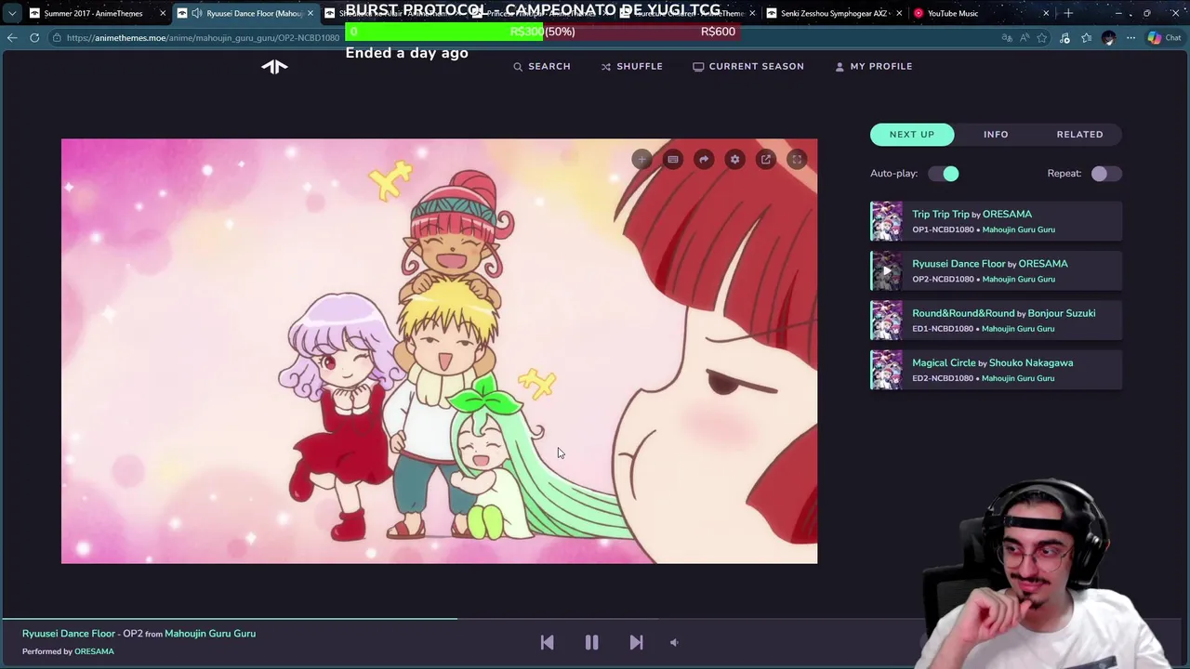Select Ryuusei Dance Floor in the Next Up list
1190x669 pixels.
(x=959, y=263)
